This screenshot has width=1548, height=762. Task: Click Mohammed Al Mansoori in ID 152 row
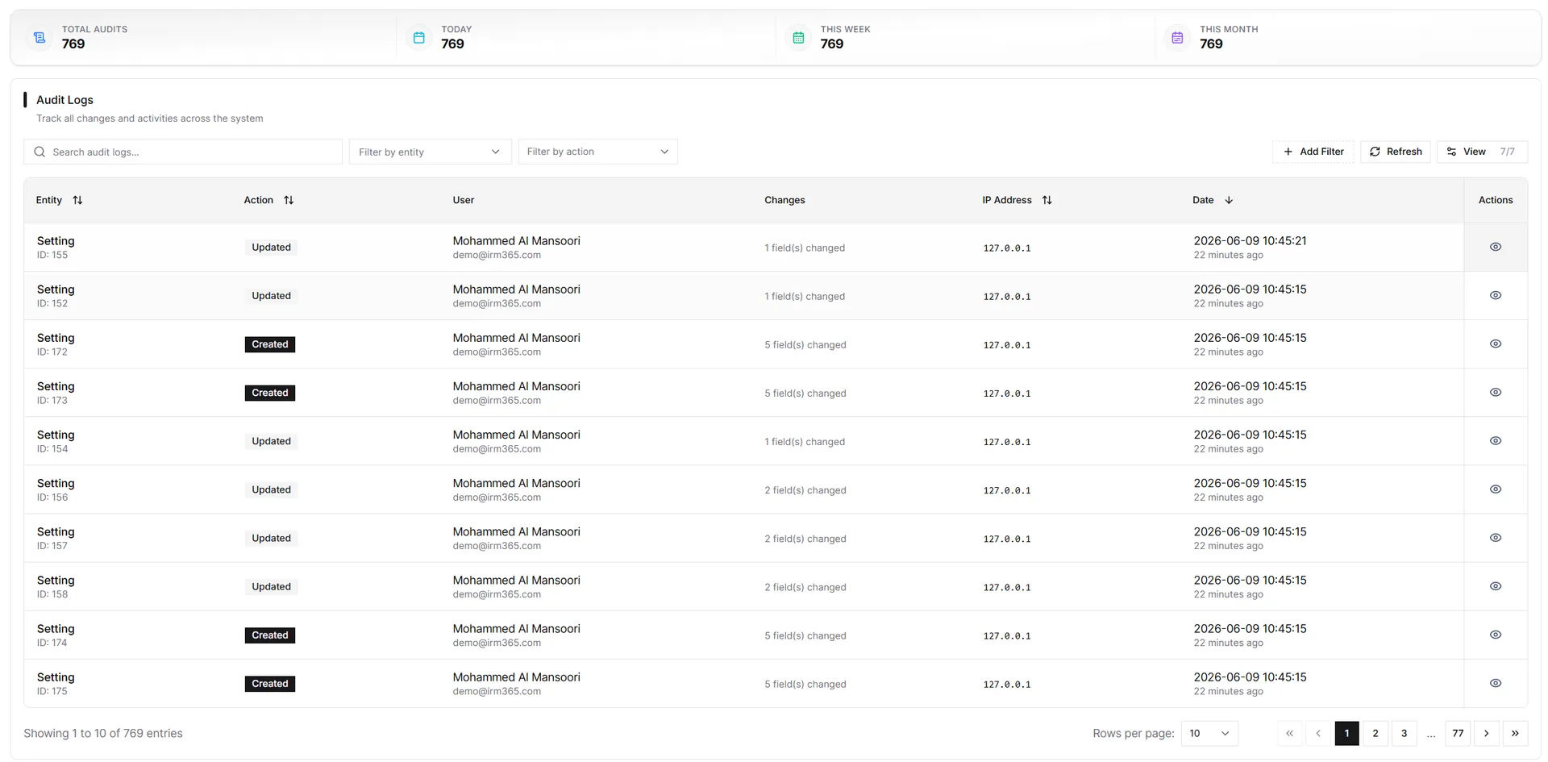[x=516, y=289]
